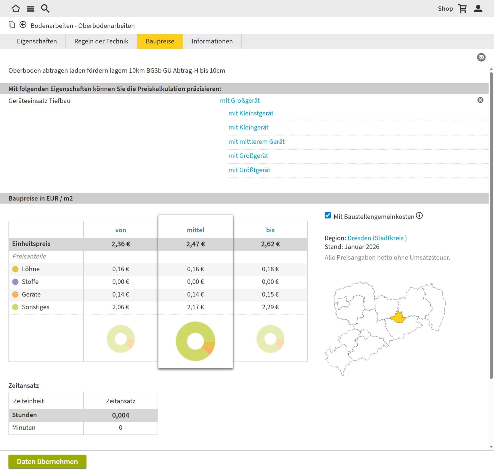Collapse the selected mit Großgerät dropdown

point(240,101)
